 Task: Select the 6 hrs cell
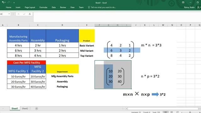click(x=18, y=50)
